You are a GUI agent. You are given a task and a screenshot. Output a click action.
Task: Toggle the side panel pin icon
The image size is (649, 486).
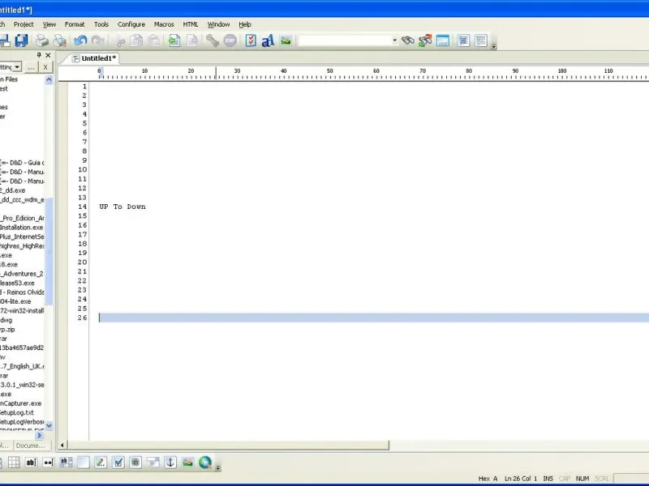coord(39,55)
